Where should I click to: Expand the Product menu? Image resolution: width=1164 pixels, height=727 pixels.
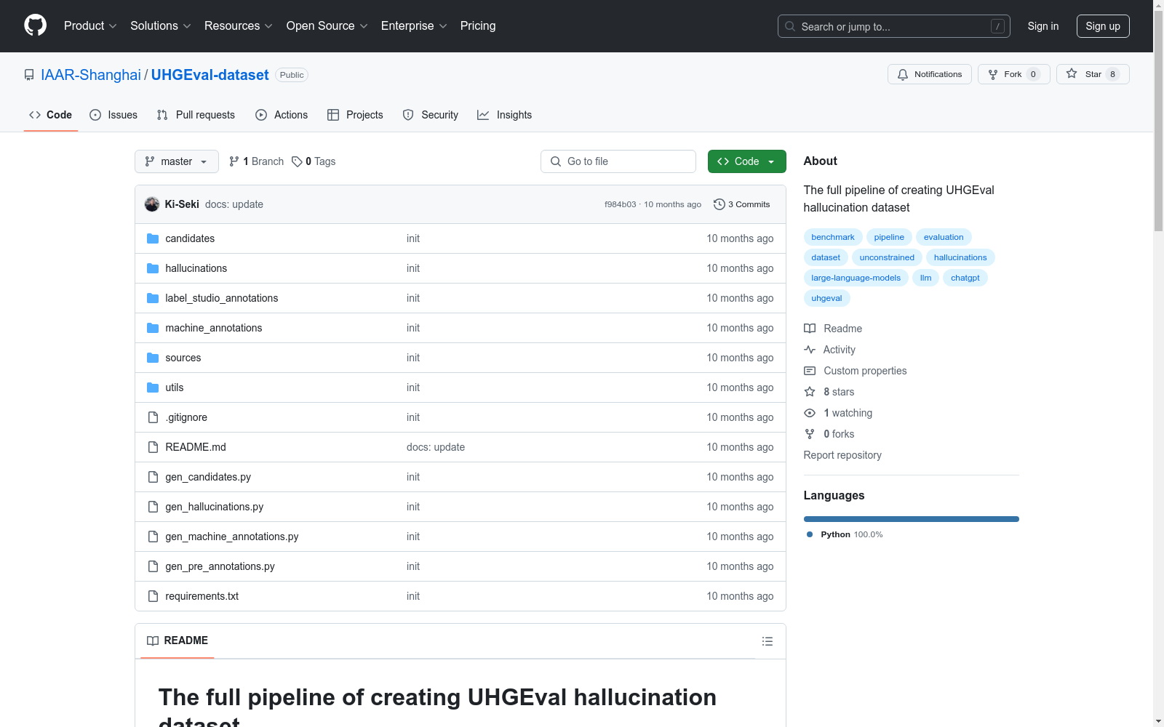pyautogui.click(x=90, y=25)
